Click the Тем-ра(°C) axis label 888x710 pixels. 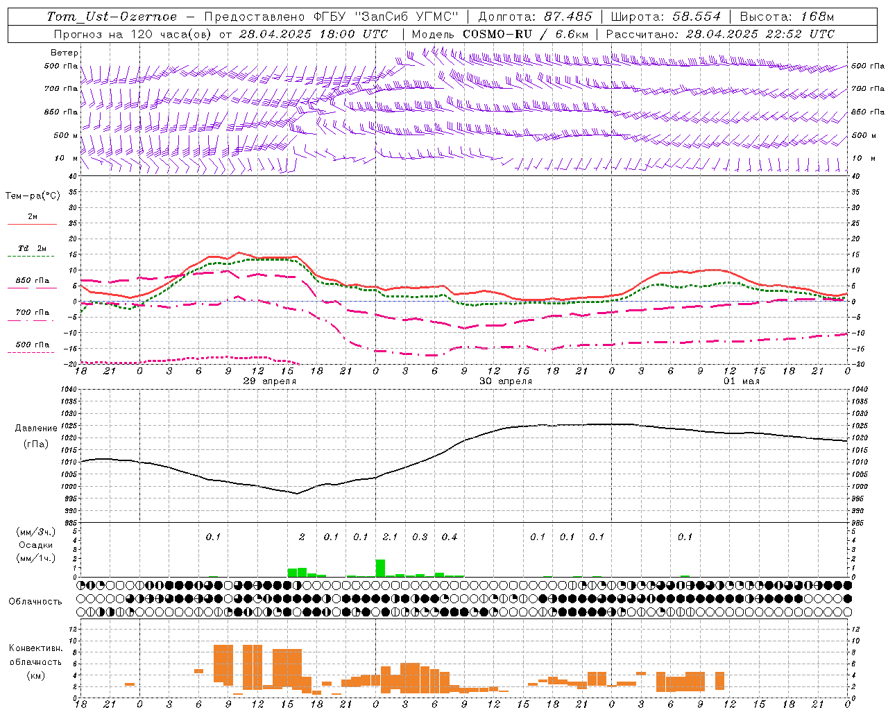click(33, 196)
